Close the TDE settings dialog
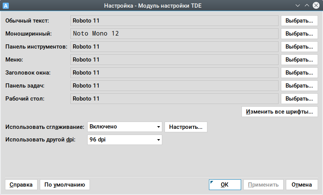This screenshot has height=195, width=323. point(316,5)
